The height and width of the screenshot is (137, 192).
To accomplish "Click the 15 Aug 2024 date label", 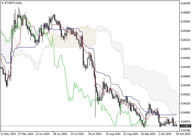I will pos(113,134).
